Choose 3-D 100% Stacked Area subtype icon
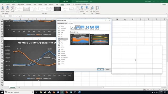The width and height of the screenshot is (168, 94). pos(97,28)
